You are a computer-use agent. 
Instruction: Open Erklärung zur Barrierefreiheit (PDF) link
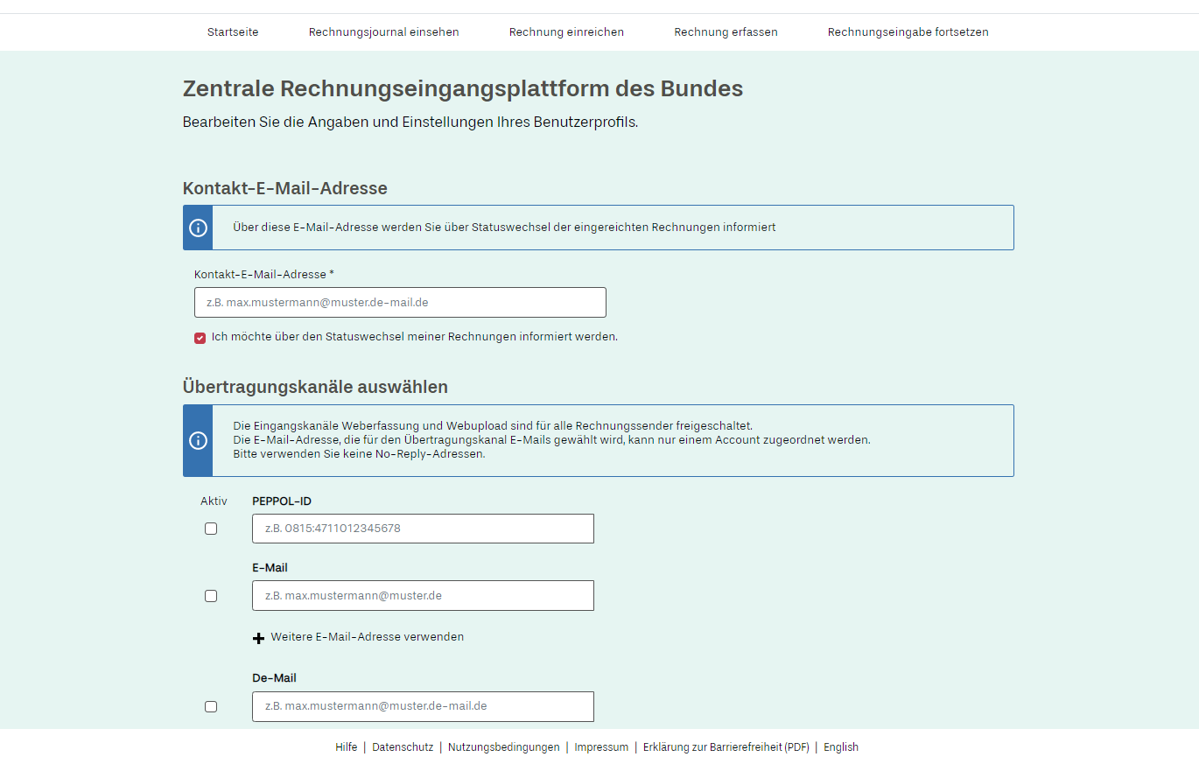tap(726, 747)
